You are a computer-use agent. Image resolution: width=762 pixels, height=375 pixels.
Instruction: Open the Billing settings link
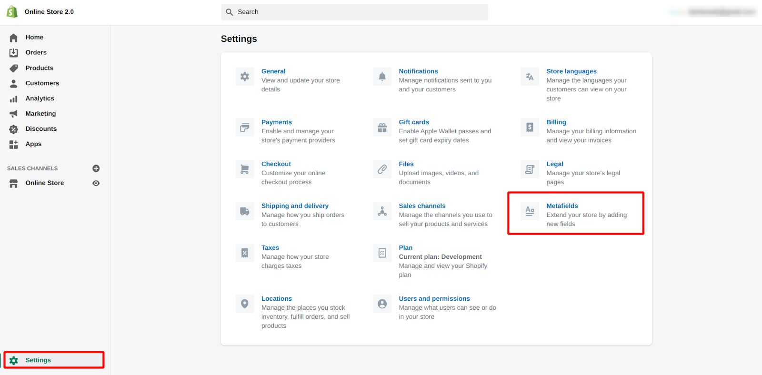(556, 122)
